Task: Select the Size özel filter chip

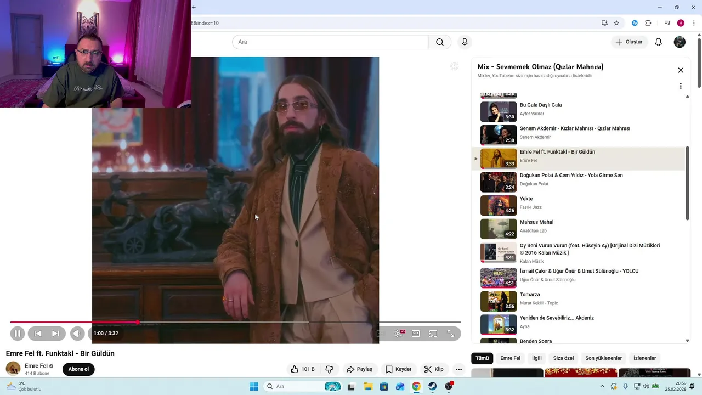Action: pos(563,358)
